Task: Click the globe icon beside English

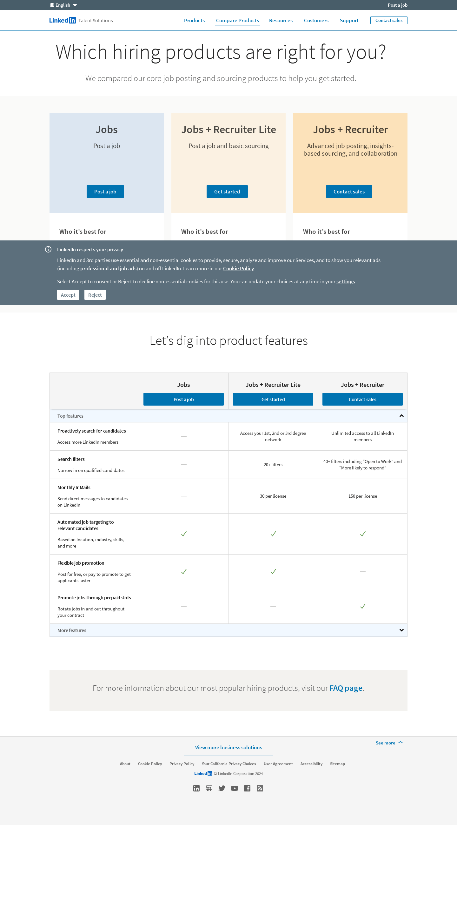Action: pyautogui.click(x=52, y=5)
